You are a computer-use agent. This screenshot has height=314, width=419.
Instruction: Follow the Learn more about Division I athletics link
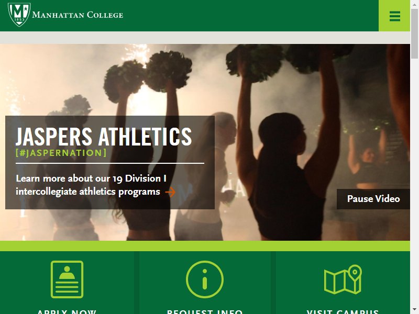pyautogui.click(x=91, y=185)
